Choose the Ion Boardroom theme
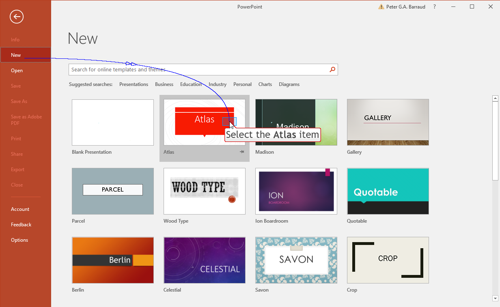 click(296, 191)
